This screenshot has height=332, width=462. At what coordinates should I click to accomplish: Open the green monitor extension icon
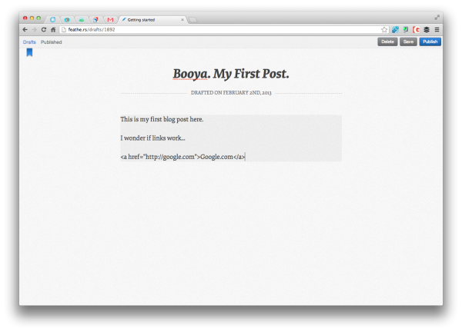[x=406, y=30]
